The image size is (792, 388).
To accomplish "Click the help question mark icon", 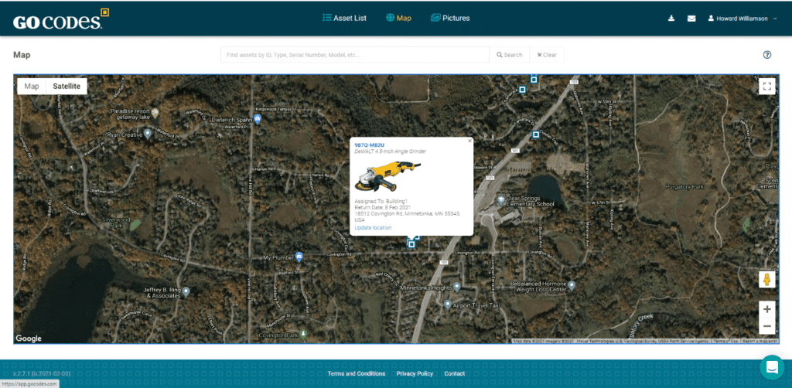I will click(x=767, y=55).
